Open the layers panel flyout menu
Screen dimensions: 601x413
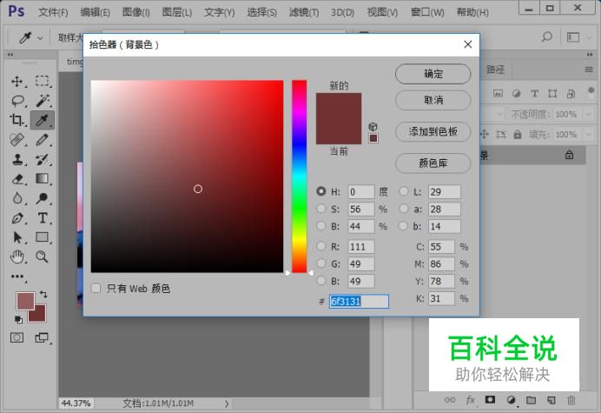click(x=589, y=70)
